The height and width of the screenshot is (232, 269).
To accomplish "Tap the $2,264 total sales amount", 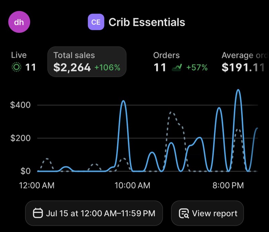I will tap(72, 67).
